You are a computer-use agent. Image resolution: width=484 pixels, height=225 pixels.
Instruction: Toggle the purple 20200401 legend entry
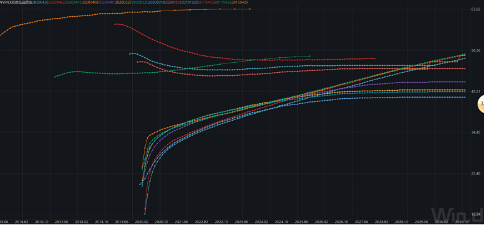107,2
